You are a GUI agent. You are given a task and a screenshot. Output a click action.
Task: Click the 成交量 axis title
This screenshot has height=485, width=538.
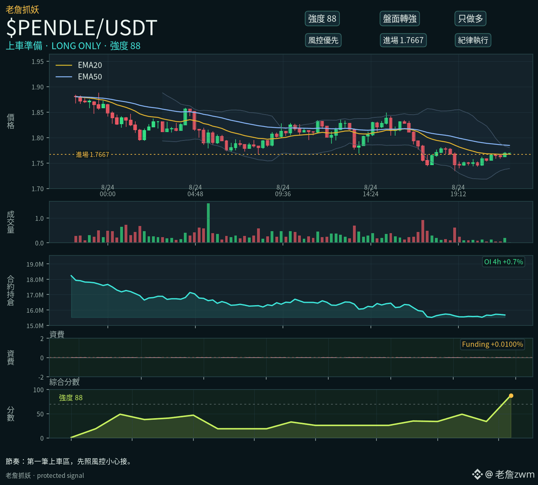11,222
